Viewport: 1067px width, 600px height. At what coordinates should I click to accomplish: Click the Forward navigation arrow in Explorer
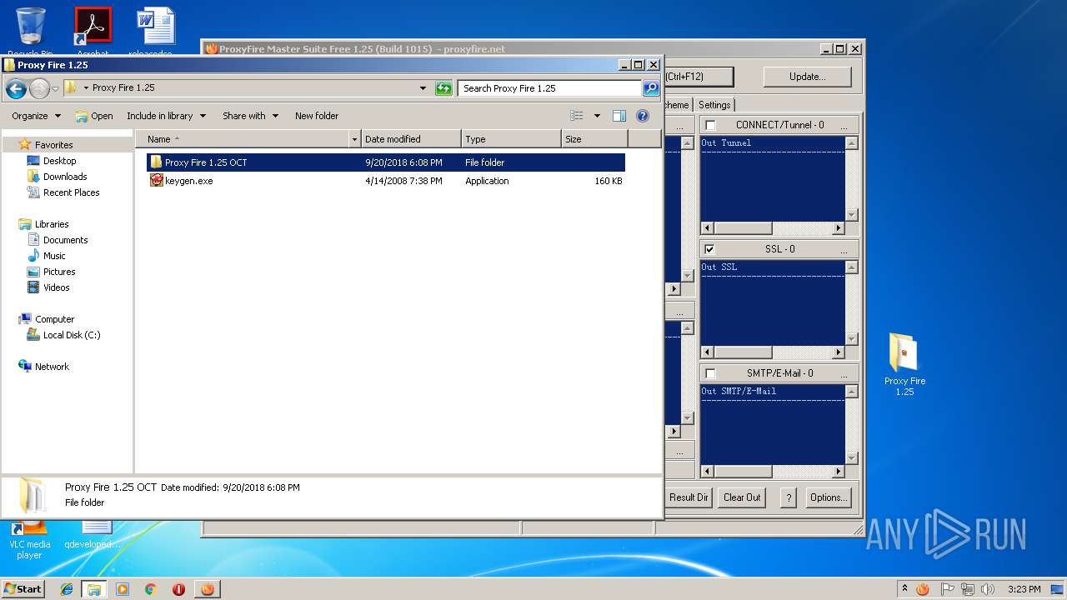tap(39, 88)
